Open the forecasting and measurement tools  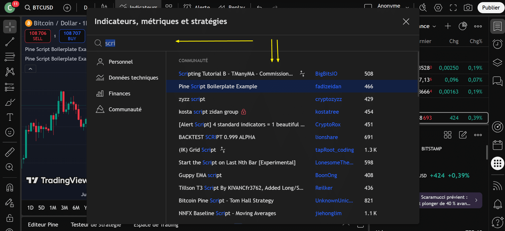pyautogui.click(x=10, y=87)
